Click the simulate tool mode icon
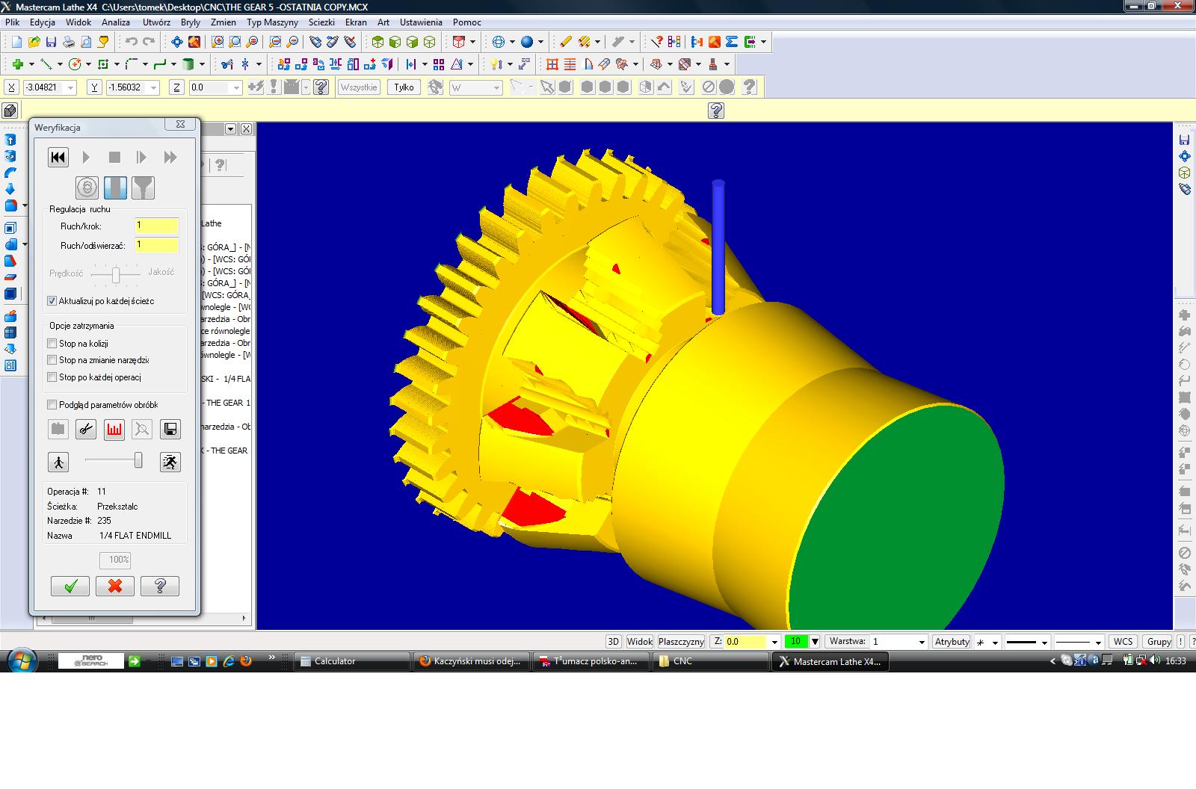The width and height of the screenshot is (1196, 789). pos(115,188)
